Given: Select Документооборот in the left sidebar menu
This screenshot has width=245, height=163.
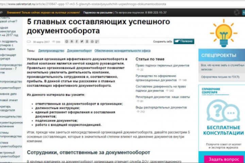Looking at the screenshot, I should (x=10, y=88).
